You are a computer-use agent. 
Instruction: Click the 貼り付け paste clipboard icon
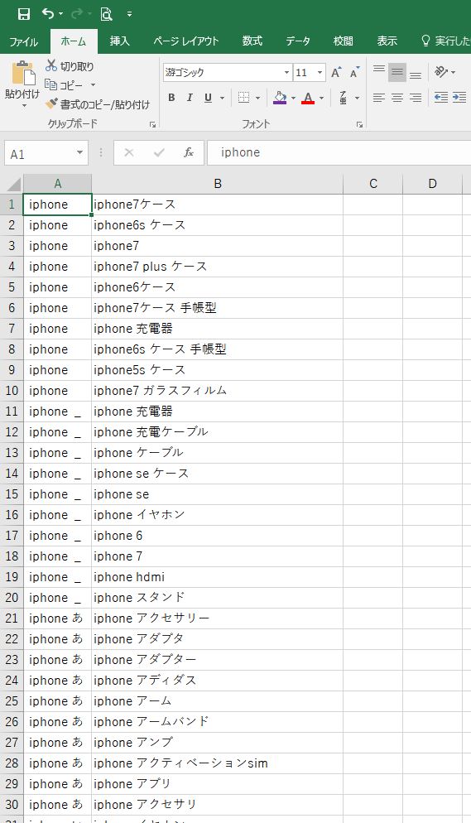23,74
